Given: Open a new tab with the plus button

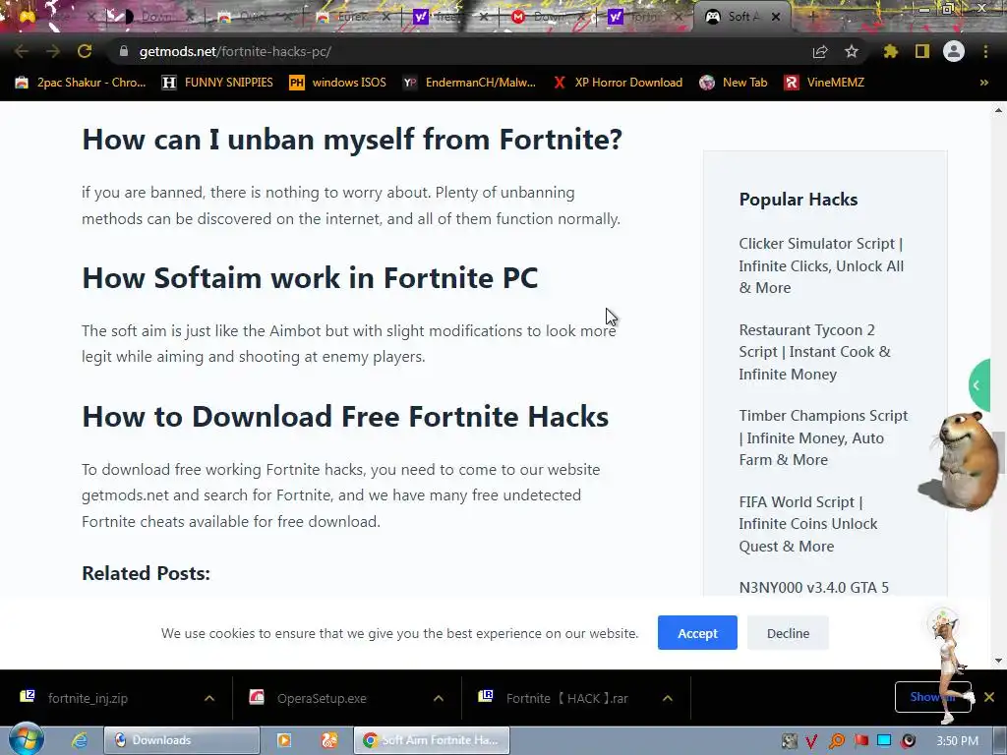Looking at the screenshot, I should pyautogui.click(x=811, y=18).
